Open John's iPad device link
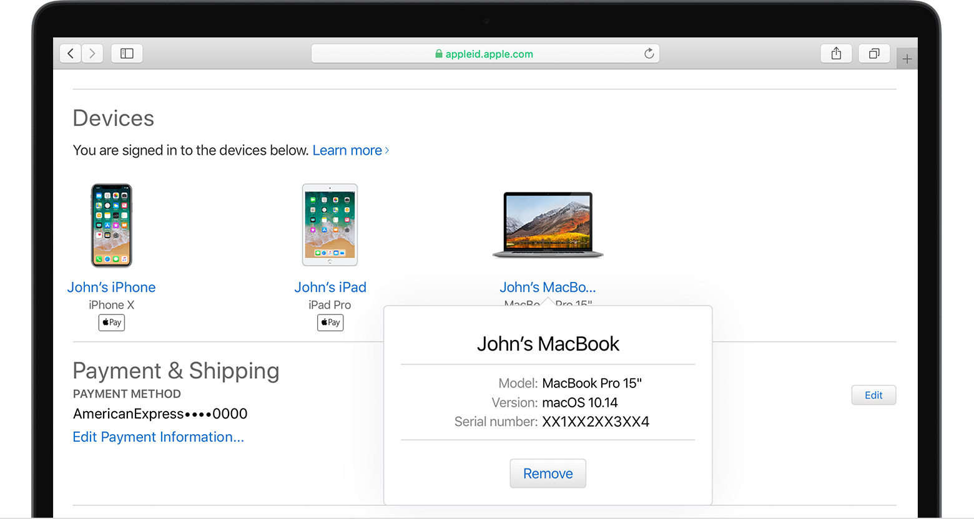The image size is (974, 519). 330,287
